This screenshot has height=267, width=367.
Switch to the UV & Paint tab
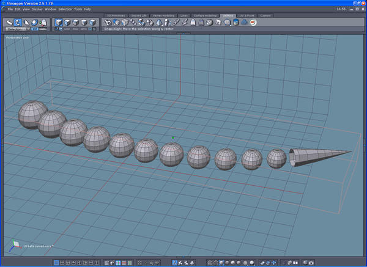(247, 16)
